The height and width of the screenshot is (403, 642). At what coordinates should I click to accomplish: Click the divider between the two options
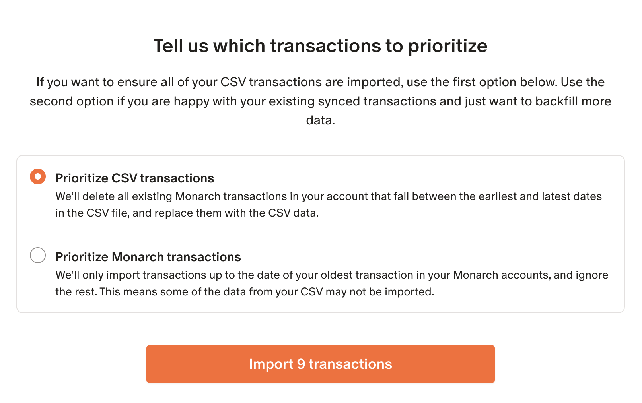pyautogui.click(x=321, y=233)
